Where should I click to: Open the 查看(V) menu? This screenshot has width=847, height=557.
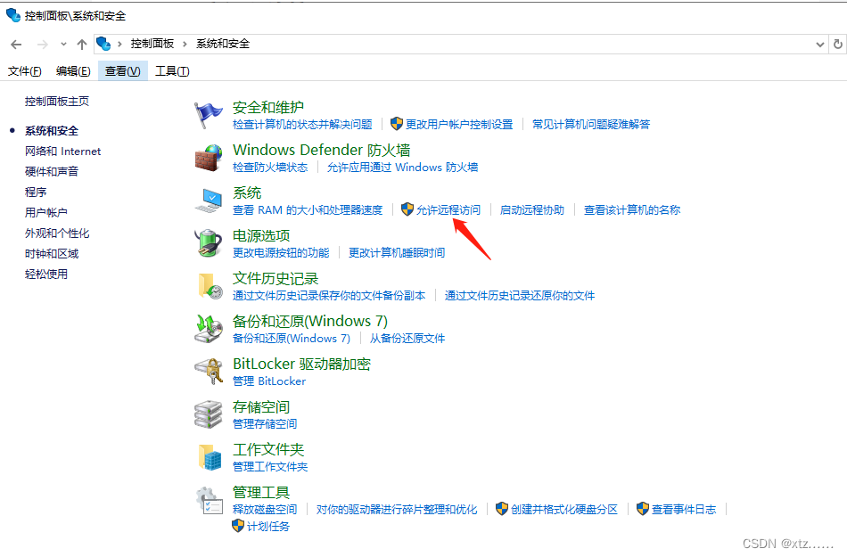123,71
